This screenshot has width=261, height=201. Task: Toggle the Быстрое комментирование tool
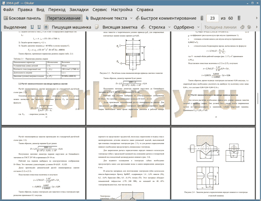pyautogui.click(x=166, y=18)
